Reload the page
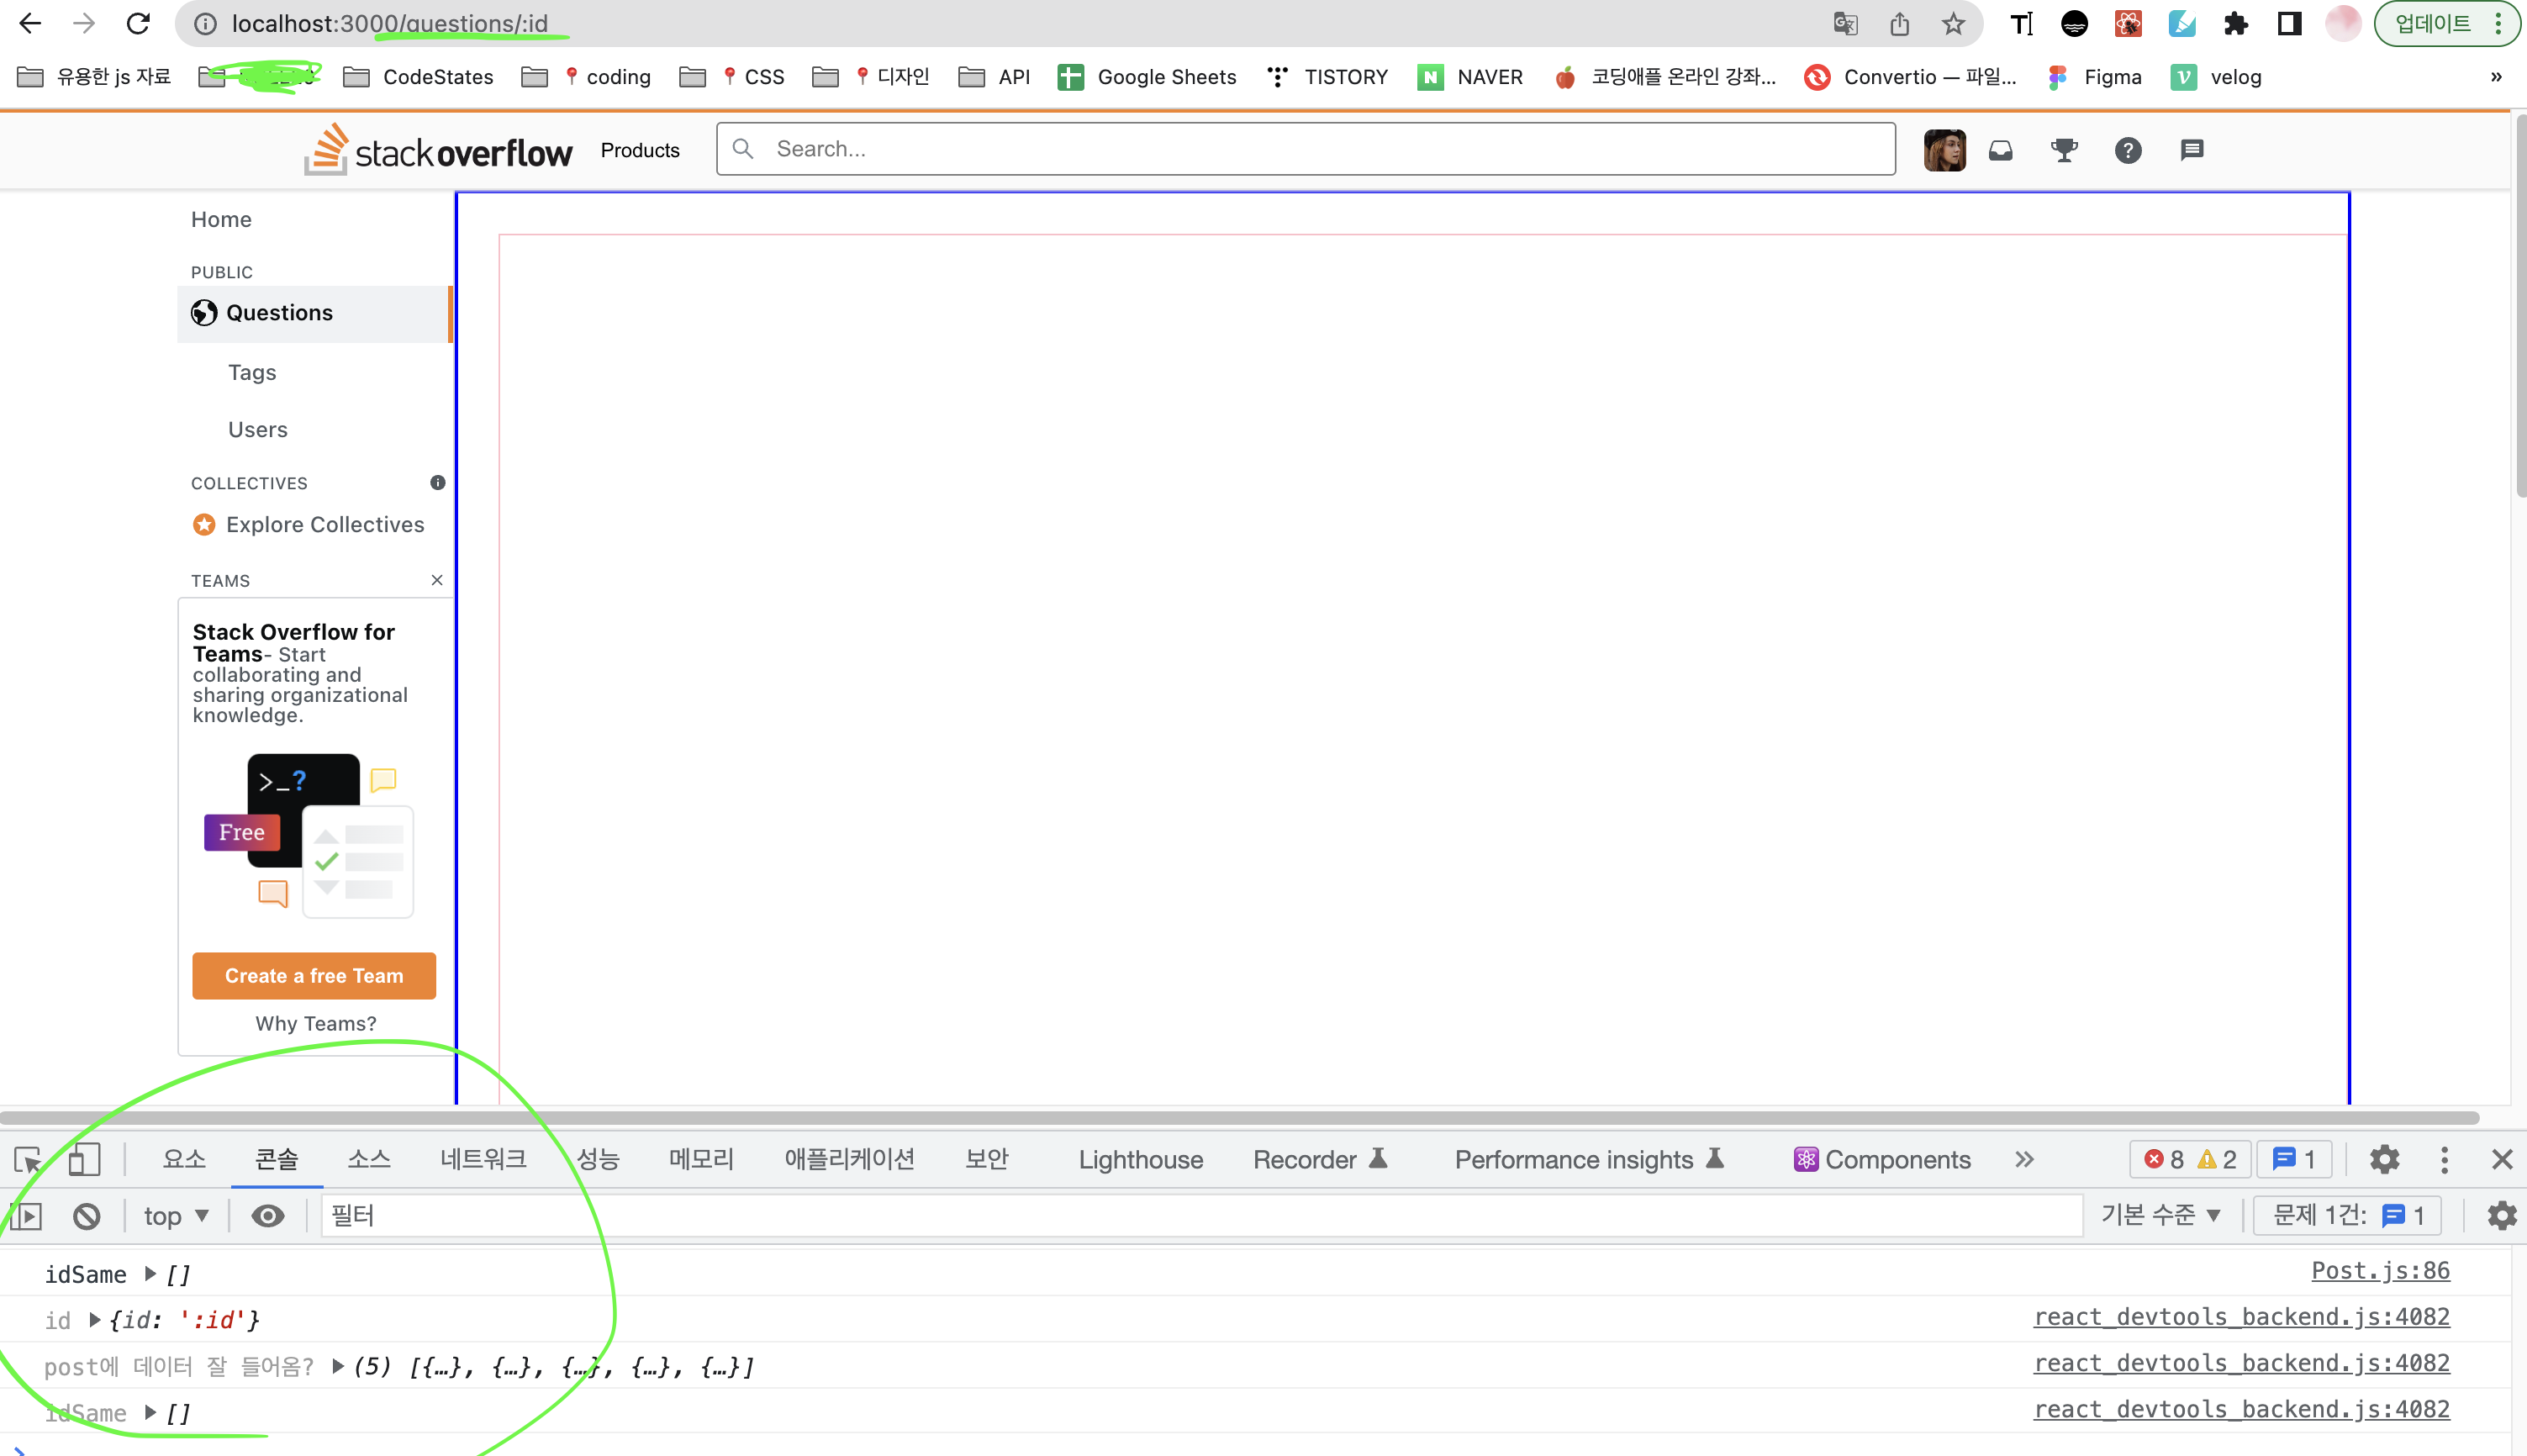Image resolution: width=2527 pixels, height=1456 pixels. [139, 23]
